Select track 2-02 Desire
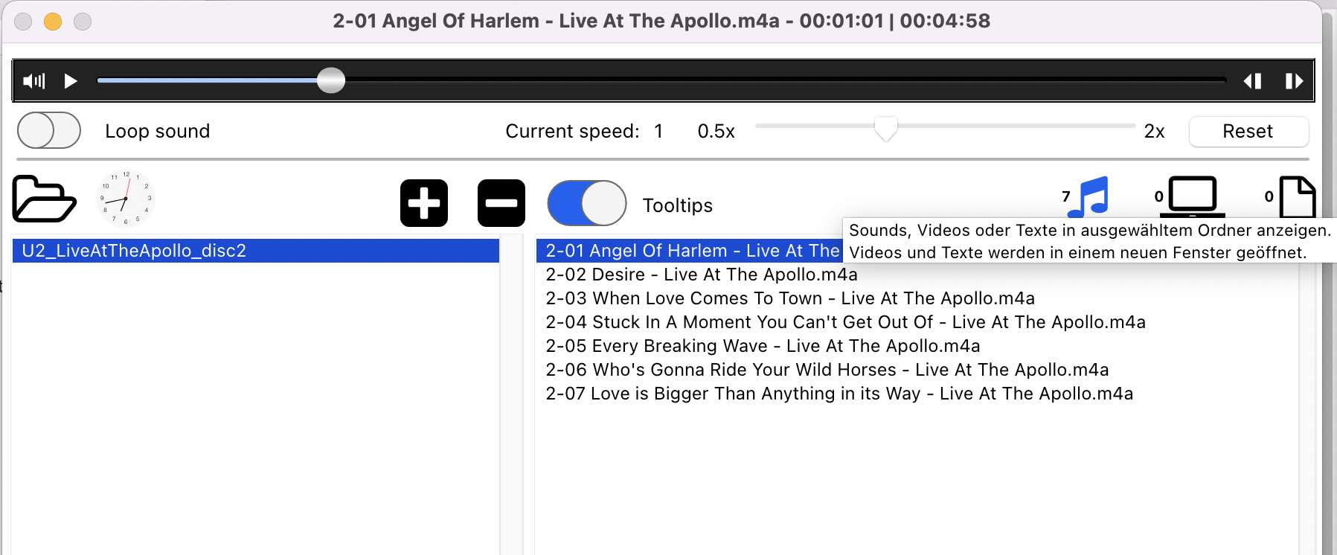 tap(701, 275)
